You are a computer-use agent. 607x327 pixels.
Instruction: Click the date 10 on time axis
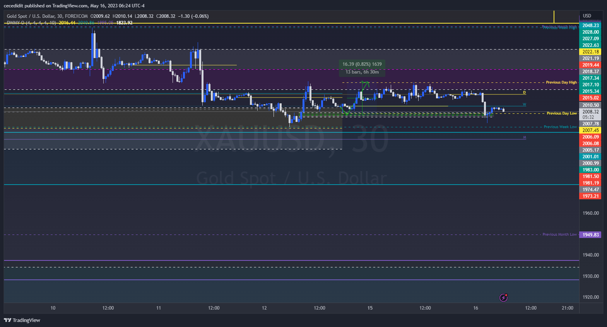[x=53, y=308]
